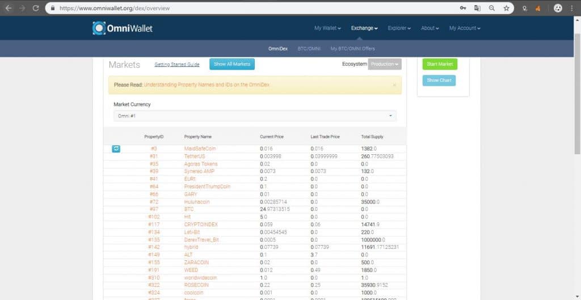Click Show All Markets button
Viewport: 581px width, 300px height.
point(232,64)
